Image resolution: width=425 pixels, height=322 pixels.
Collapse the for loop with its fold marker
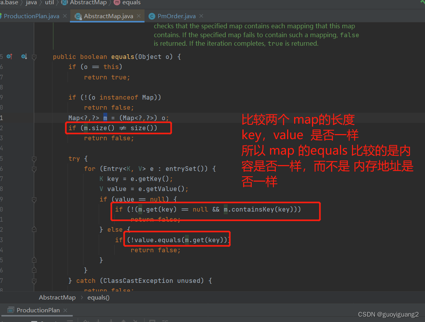34,169
